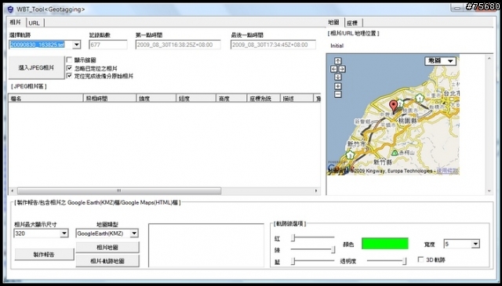Zoom in on map with plus icon

338,86
